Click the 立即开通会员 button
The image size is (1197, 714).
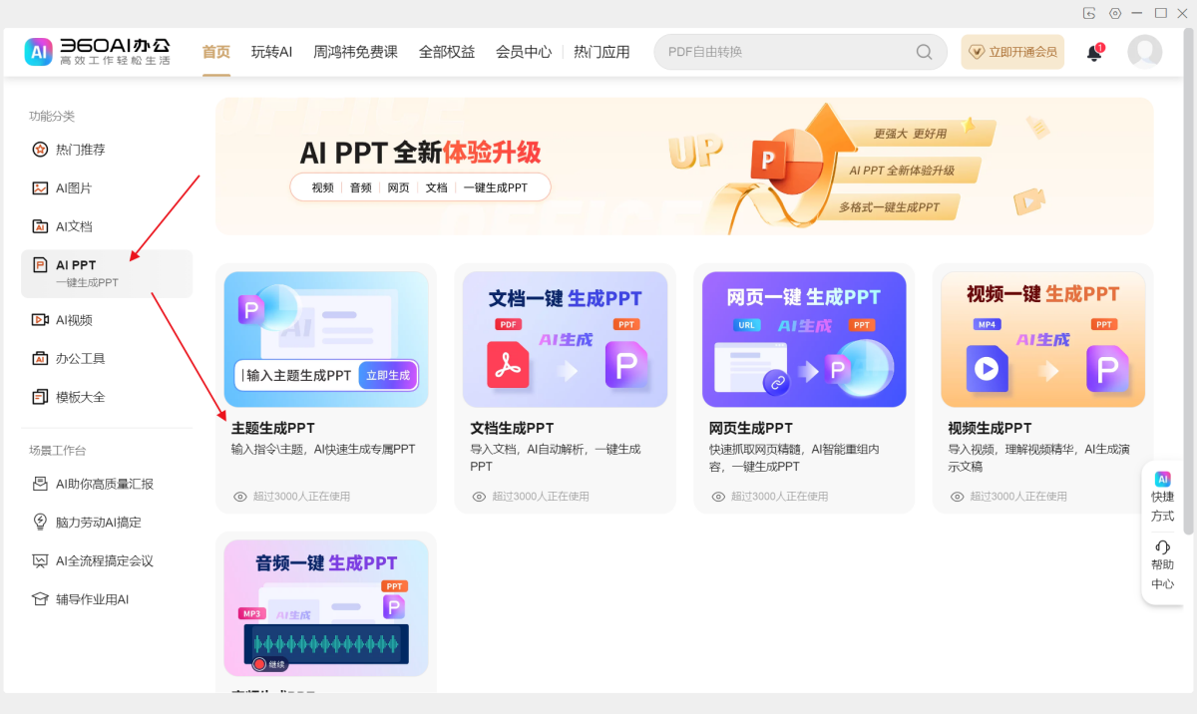coord(1012,52)
